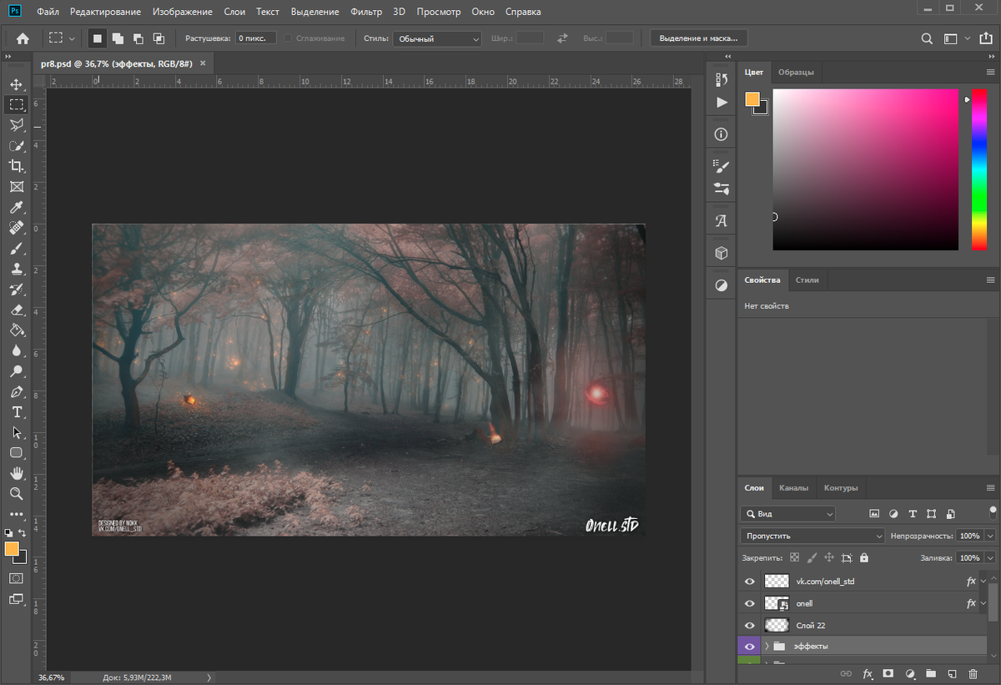Select the Crop tool

click(17, 166)
